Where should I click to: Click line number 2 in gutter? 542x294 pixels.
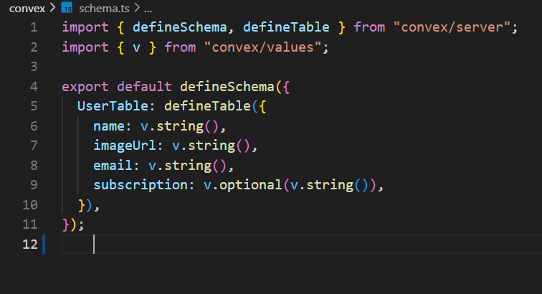coord(34,47)
